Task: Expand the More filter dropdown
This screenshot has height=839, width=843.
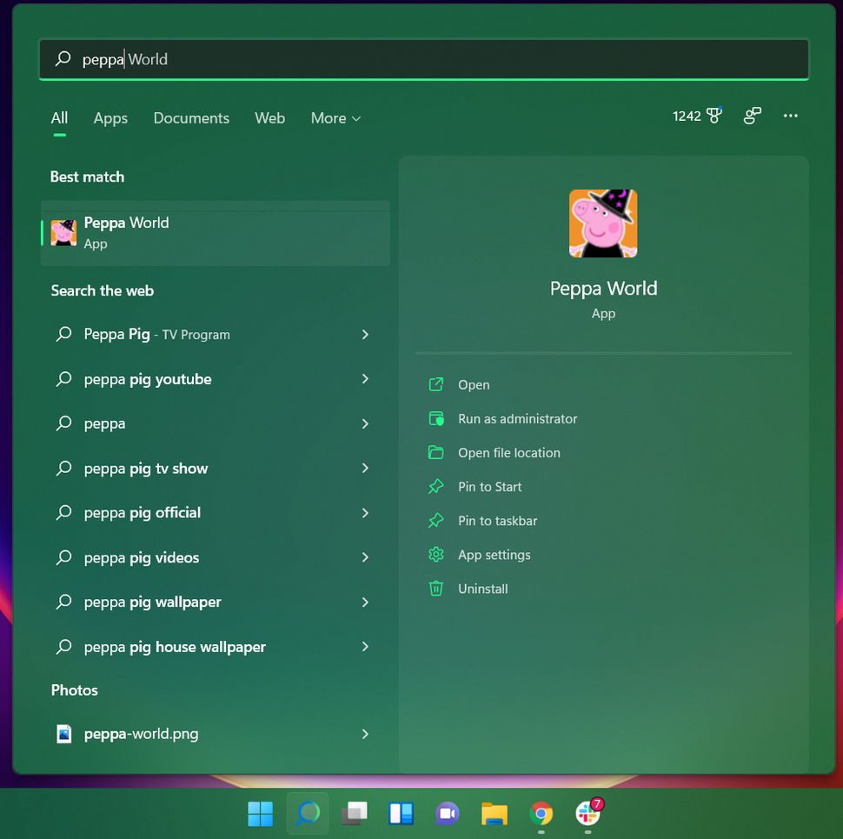Action: pos(335,118)
